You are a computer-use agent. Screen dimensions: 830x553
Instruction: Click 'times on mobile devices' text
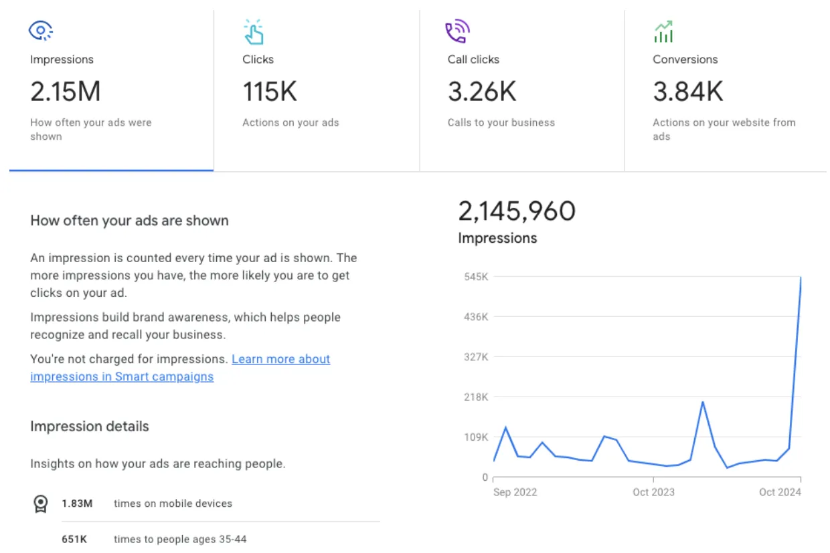173,504
